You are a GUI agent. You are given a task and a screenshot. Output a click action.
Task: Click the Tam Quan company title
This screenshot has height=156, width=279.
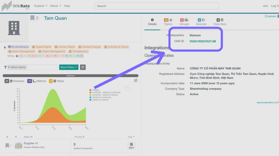[x=55, y=18]
